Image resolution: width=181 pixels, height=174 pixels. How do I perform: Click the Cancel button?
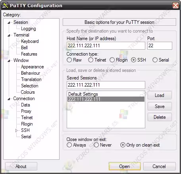[x=160, y=166]
